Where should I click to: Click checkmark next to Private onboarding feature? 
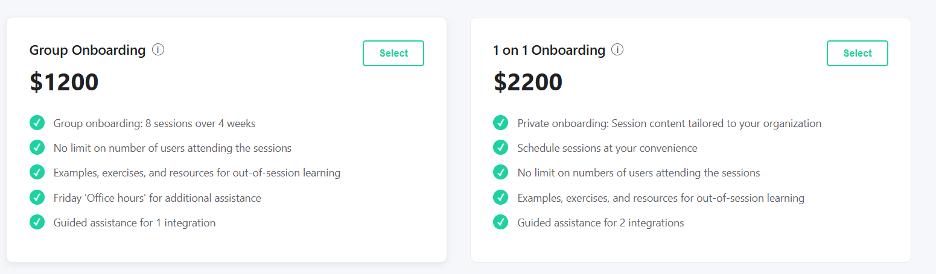[501, 123]
